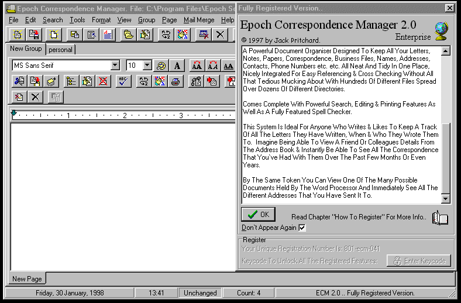Screen dimensions: 461x303
Task: Paste using the yellow paper stack icon
Action: coord(51,81)
